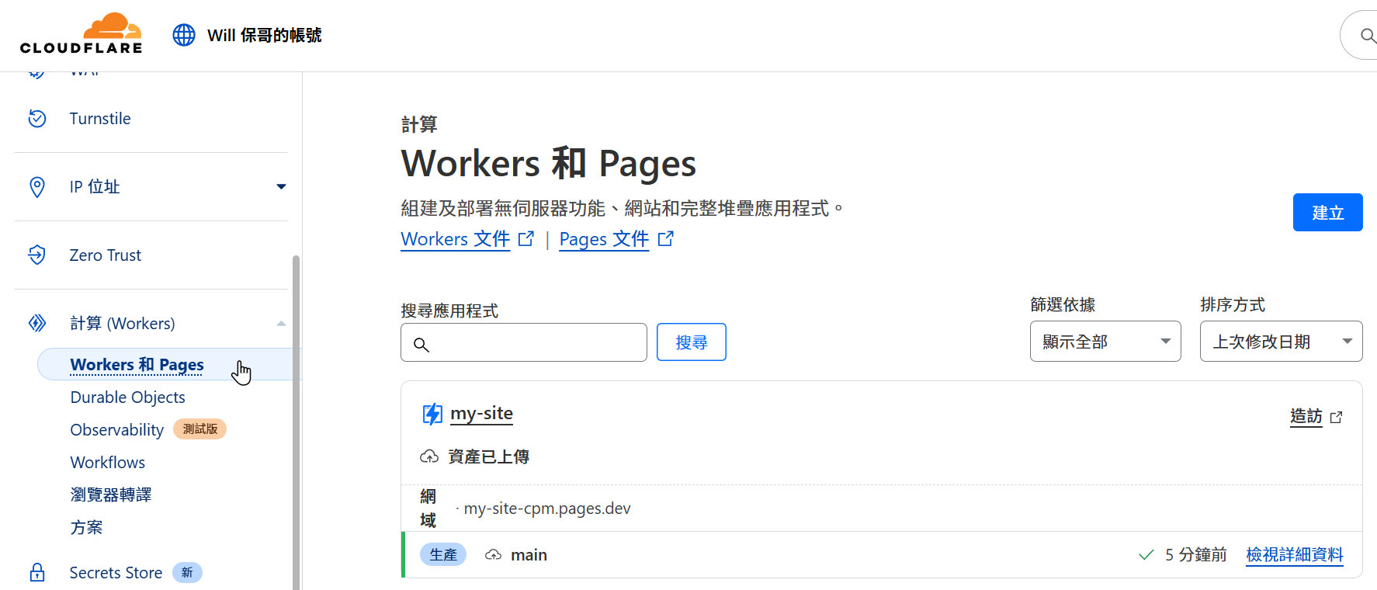Click the external link icon after Pages 文件
The height and width of the screenshot is (590, 1377).
pos(666,239)
